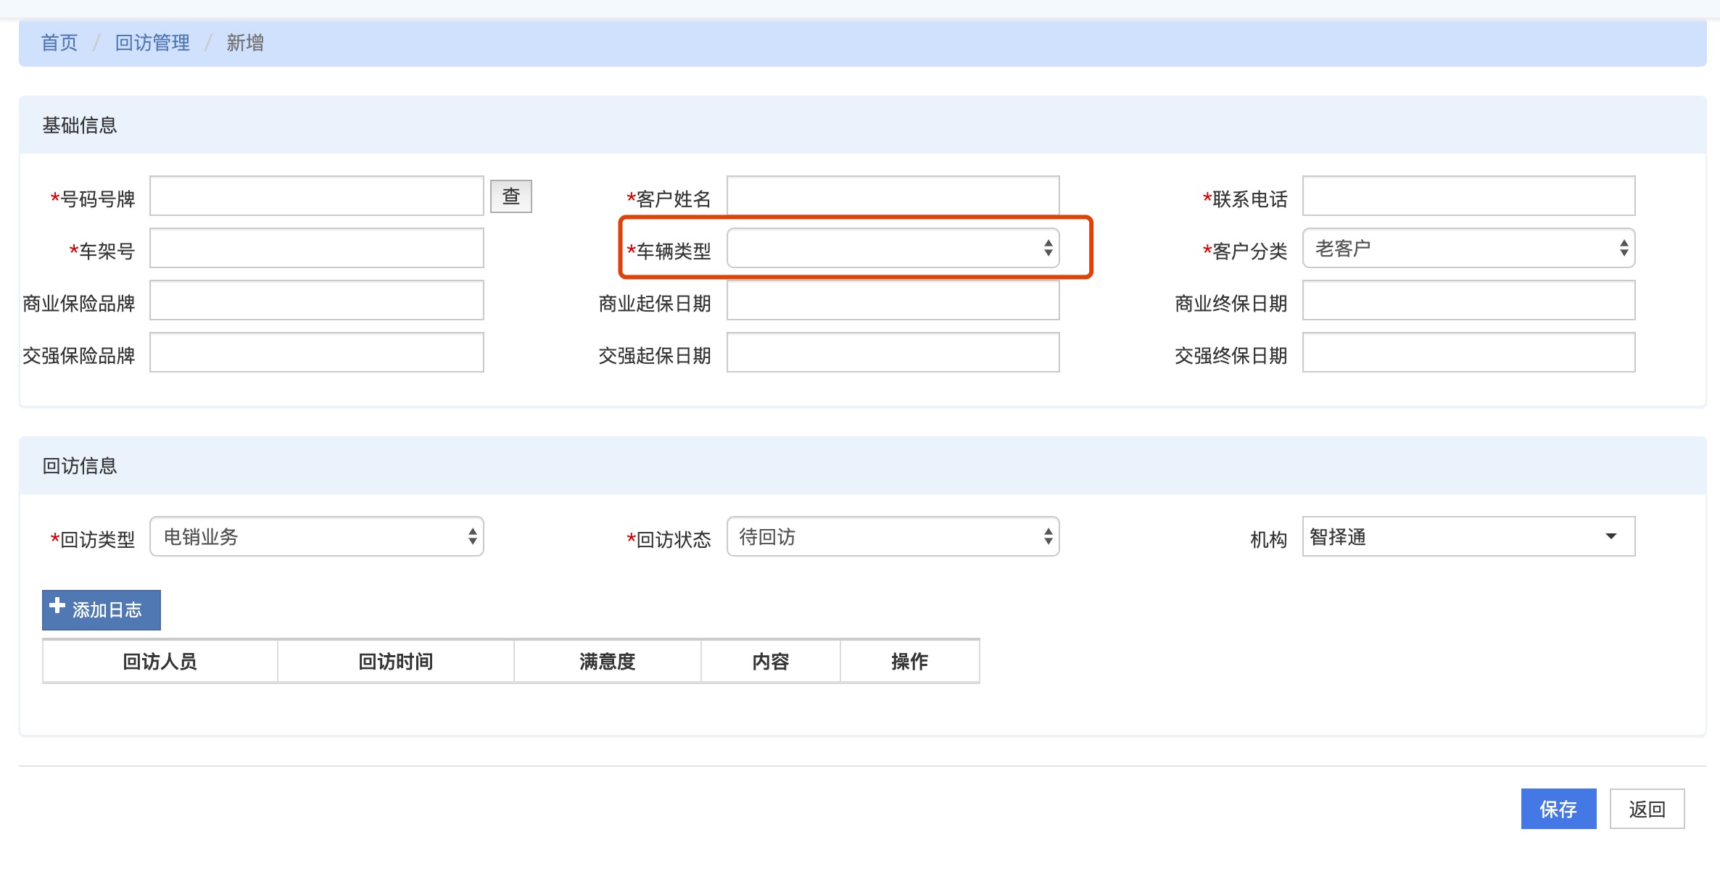The width and height of the screenshot is (1720, 874).
Task: Navigate to 回访管理 breadcrumb
Action: coord(152,43)
